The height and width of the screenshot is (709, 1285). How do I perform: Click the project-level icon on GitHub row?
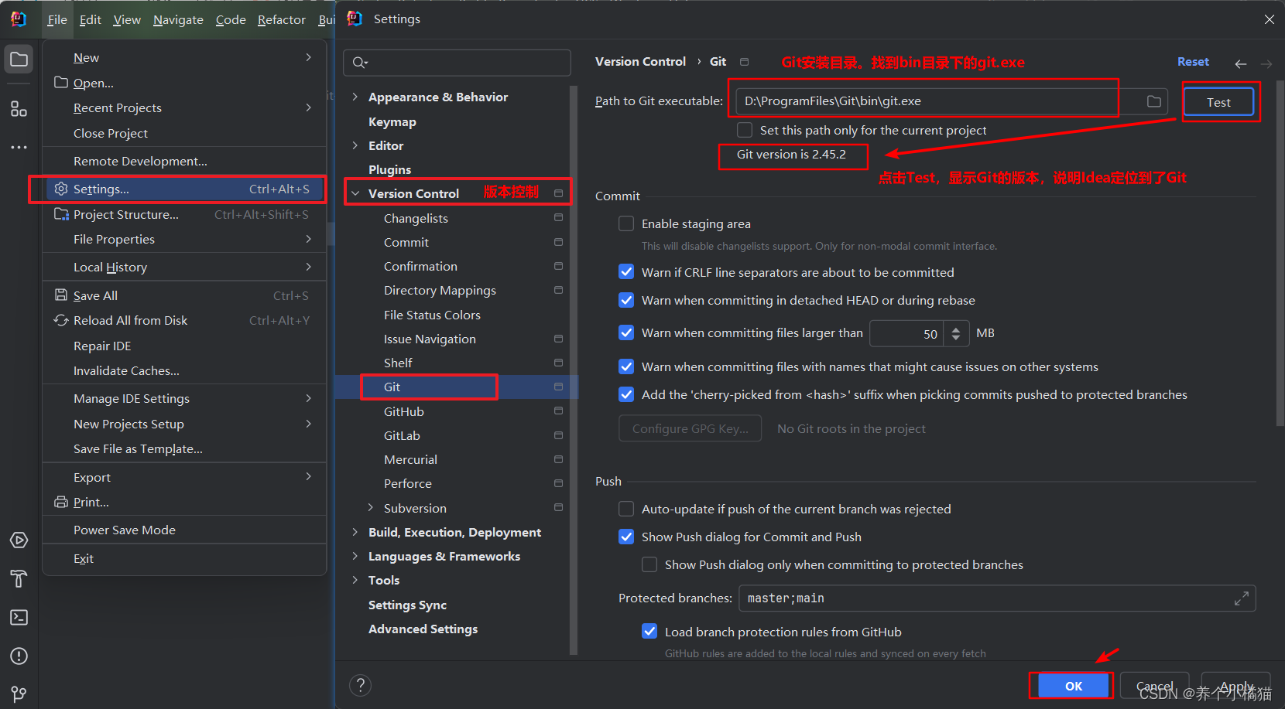click(x=558, y=411)
